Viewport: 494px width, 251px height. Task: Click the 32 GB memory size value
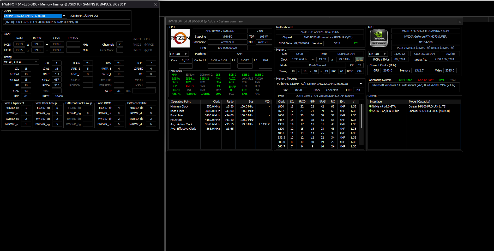(x=299, y=54)
